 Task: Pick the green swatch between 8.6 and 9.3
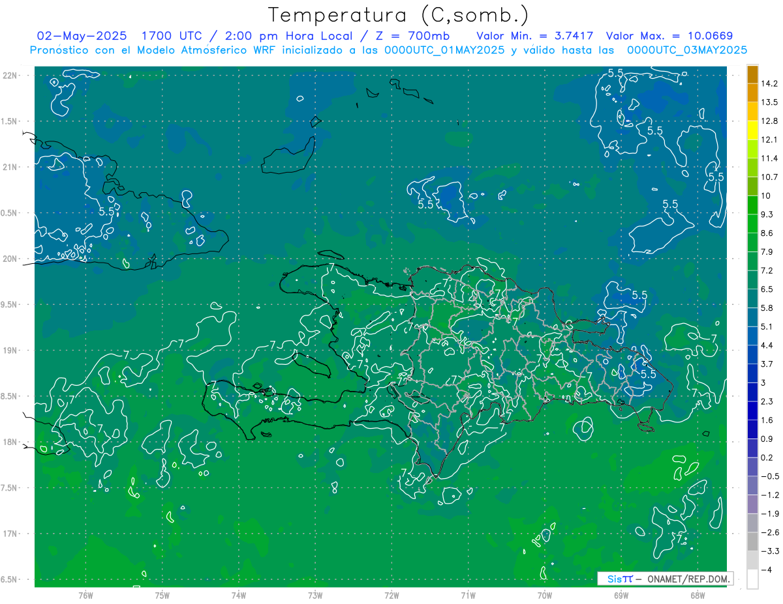(752, 224)
